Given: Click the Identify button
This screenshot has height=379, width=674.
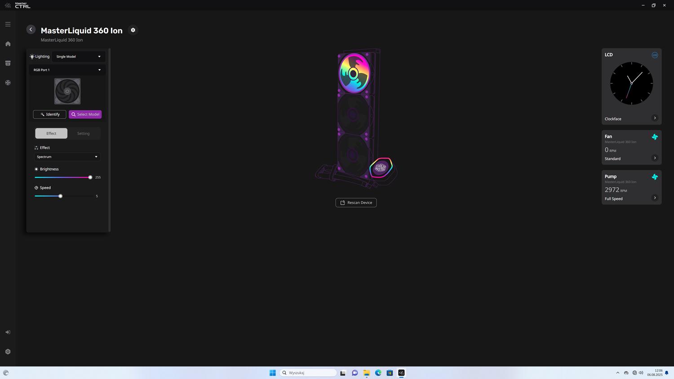Looking at the screenshot, I should coord(49,115).
